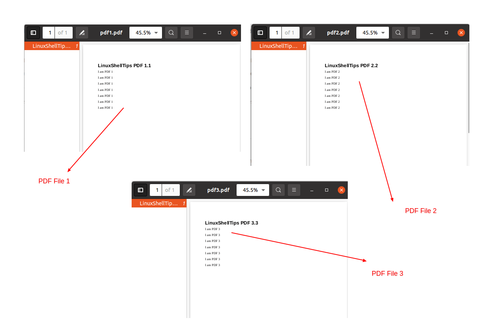Click 'of 1' page count in pdf3.pdf

pyautogui.click(x=170, y=190)
